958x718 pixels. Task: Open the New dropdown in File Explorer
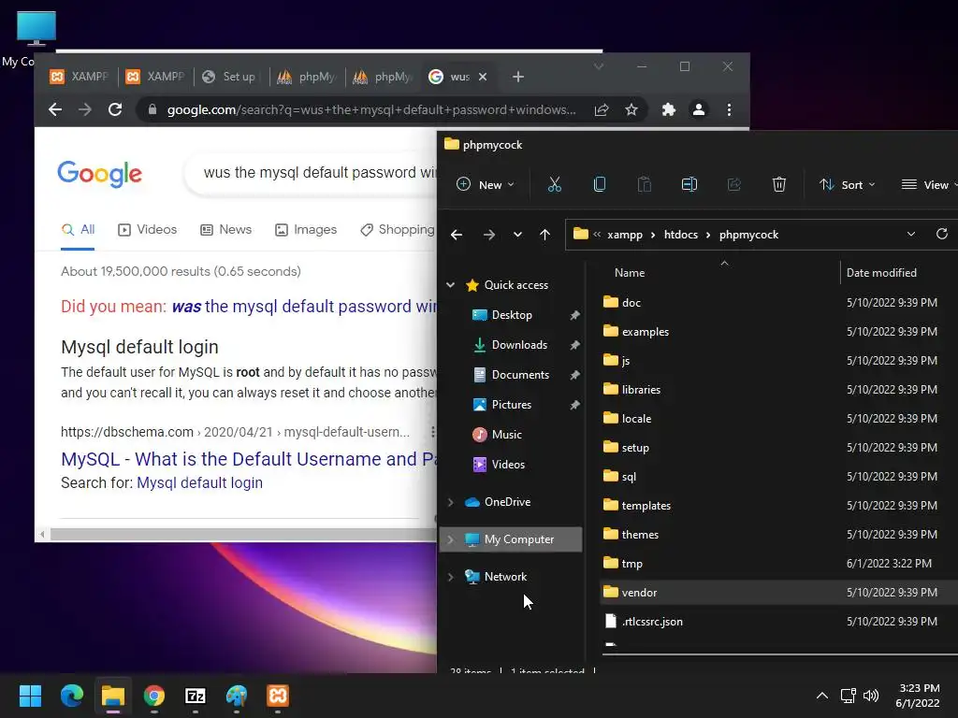486,184
